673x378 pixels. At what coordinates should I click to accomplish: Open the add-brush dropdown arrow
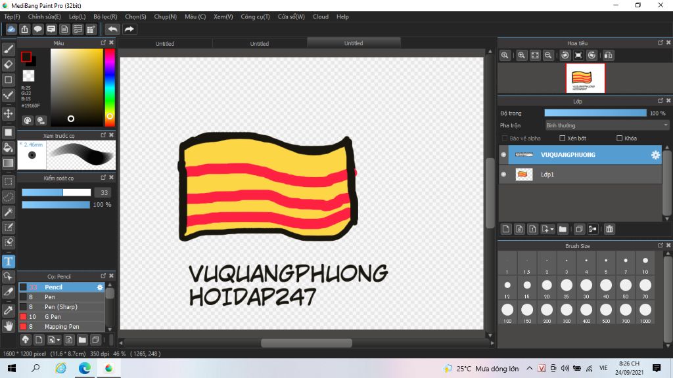[58, 341]
